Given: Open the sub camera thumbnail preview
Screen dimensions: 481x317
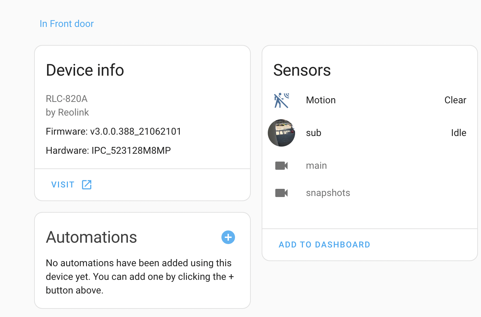Looking at the screenshot, I should (281, 133).
